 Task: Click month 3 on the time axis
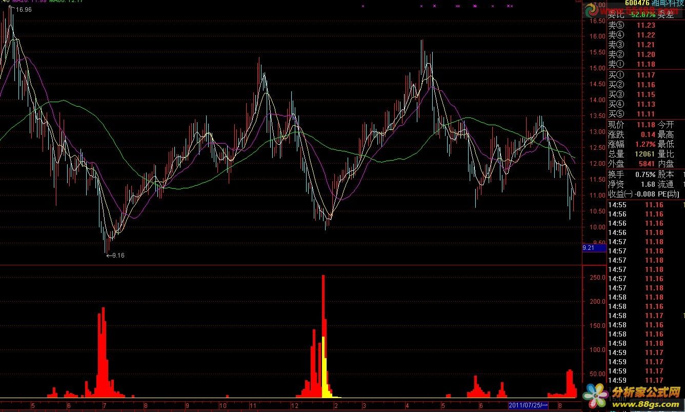[x=363, y=405]
